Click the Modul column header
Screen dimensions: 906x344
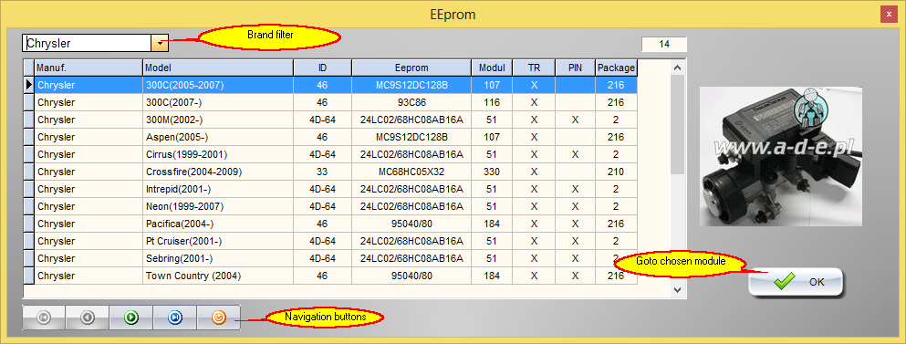click(x=492, y=68)
